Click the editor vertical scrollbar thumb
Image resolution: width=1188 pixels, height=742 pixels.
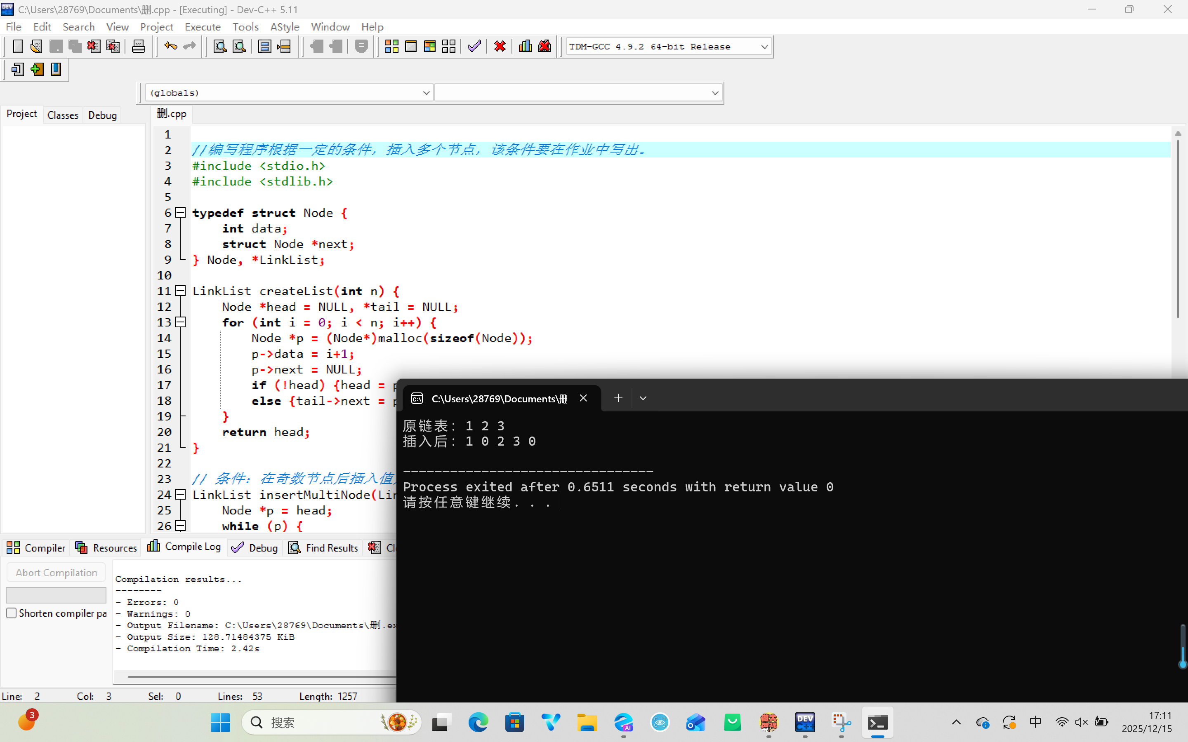[x=1177, y=228]
